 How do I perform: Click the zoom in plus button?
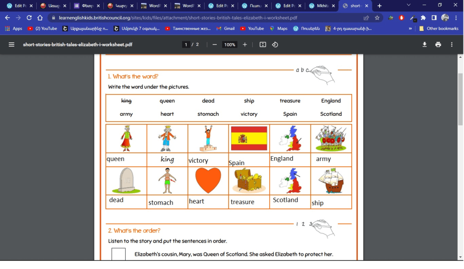pos(245,45)
